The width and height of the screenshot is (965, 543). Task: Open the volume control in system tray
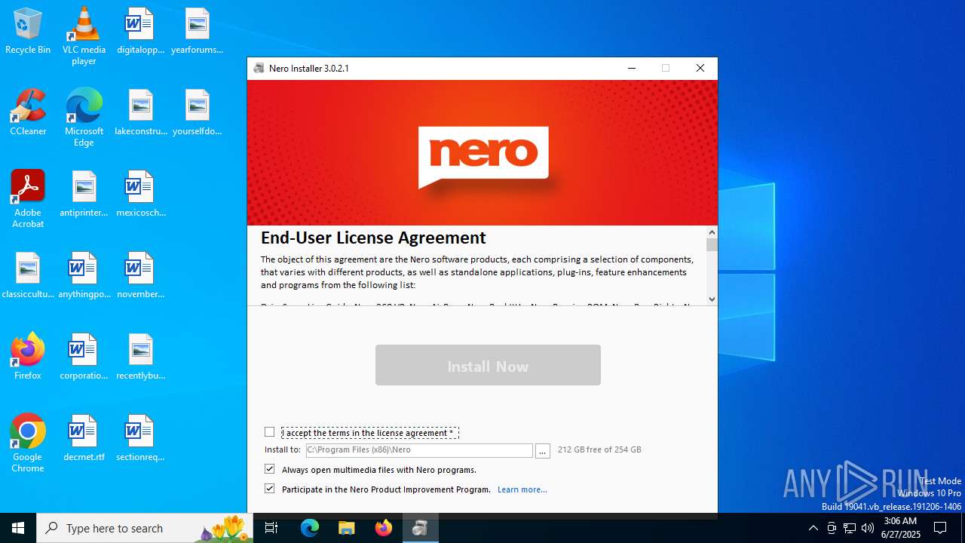coord(868,528)
